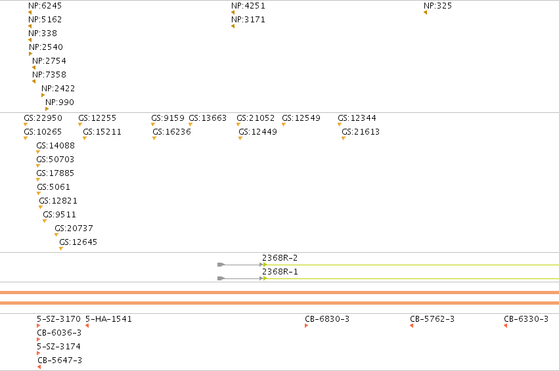Viewport: 559px width, 371px height.
Task: Select the GS:14088 feature label
Action: (56, 146)
